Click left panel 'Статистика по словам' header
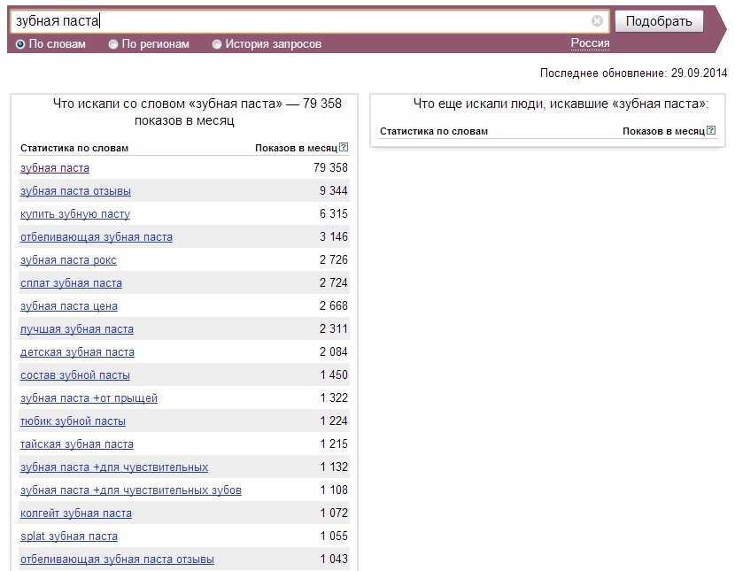735x571 pixels. (74, 148)
